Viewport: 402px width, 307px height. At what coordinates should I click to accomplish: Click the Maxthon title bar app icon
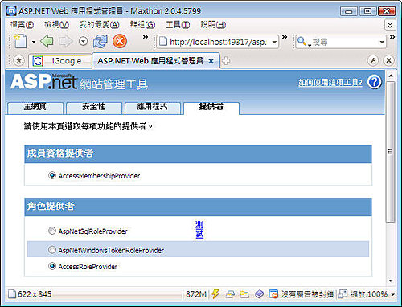(x=11, y=11)
